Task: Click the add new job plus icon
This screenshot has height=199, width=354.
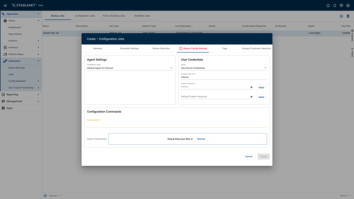Action: coord(341,16)
